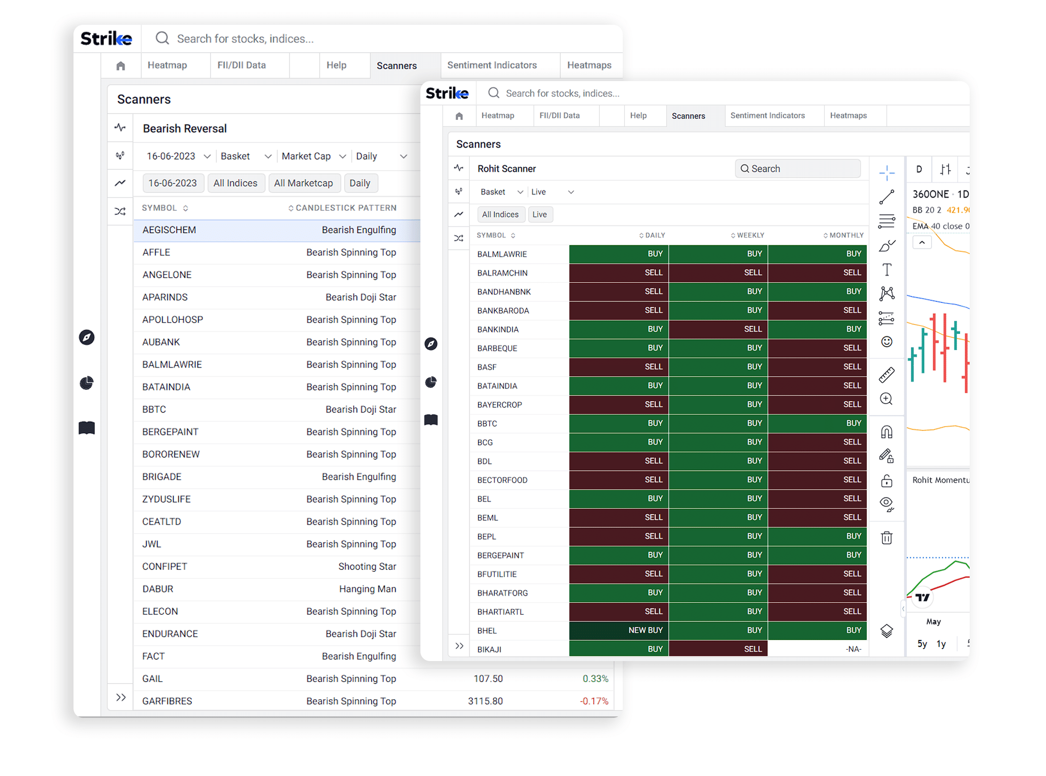This screenshot has width=1046, height=776.
Task: Open the FII/DII Data tab in back window
Action: click(241, 65)
